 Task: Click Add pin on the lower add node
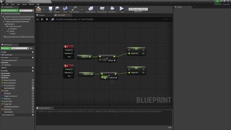pos(113,78)
